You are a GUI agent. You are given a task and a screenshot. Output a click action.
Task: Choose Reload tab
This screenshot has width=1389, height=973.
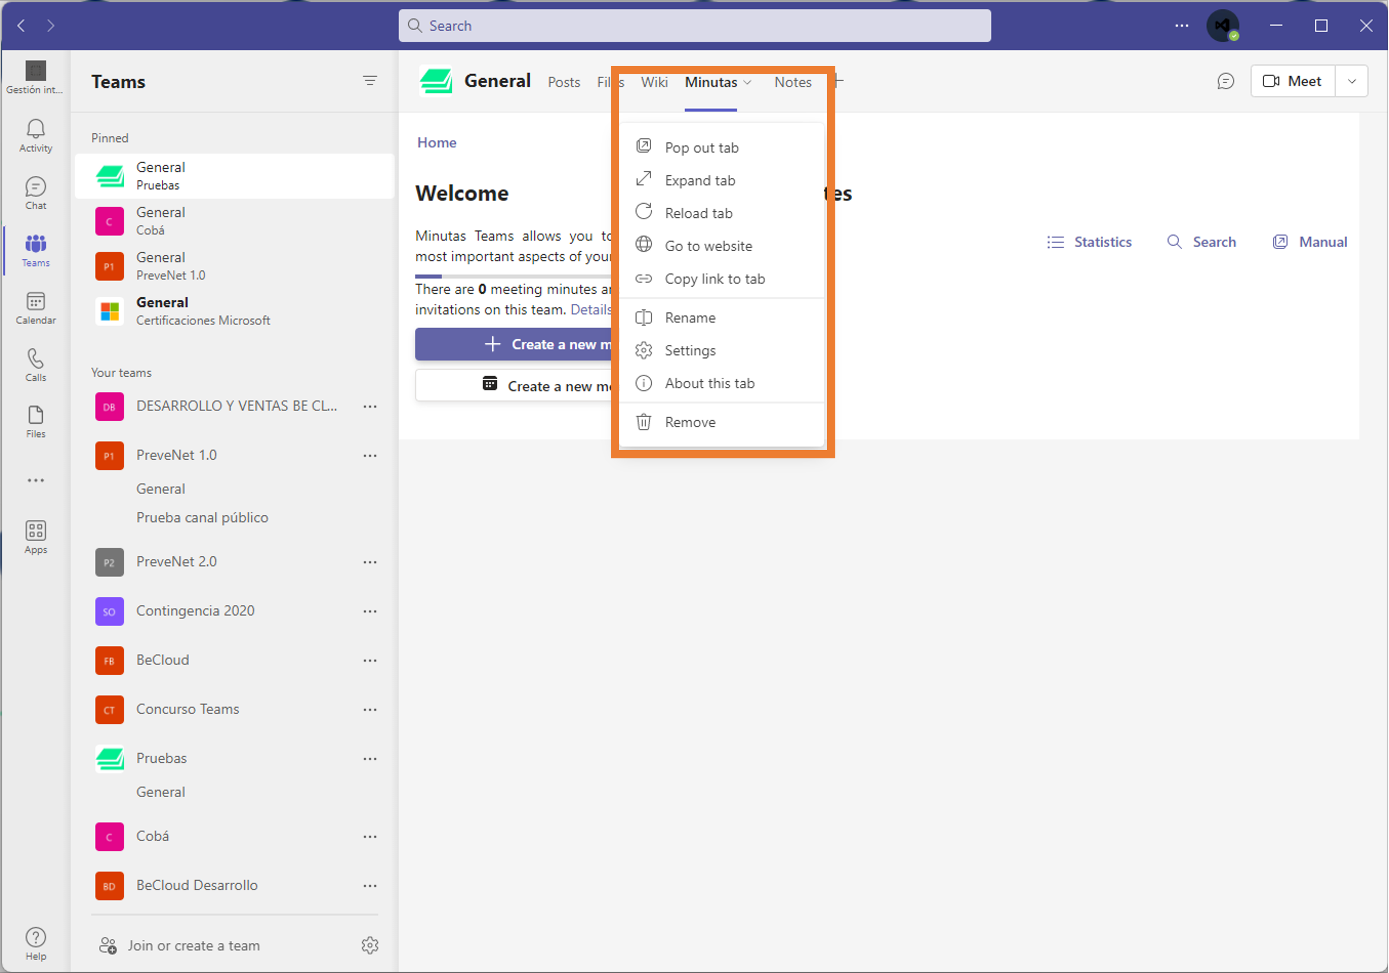pyautogui.click(x=722, y=213)
